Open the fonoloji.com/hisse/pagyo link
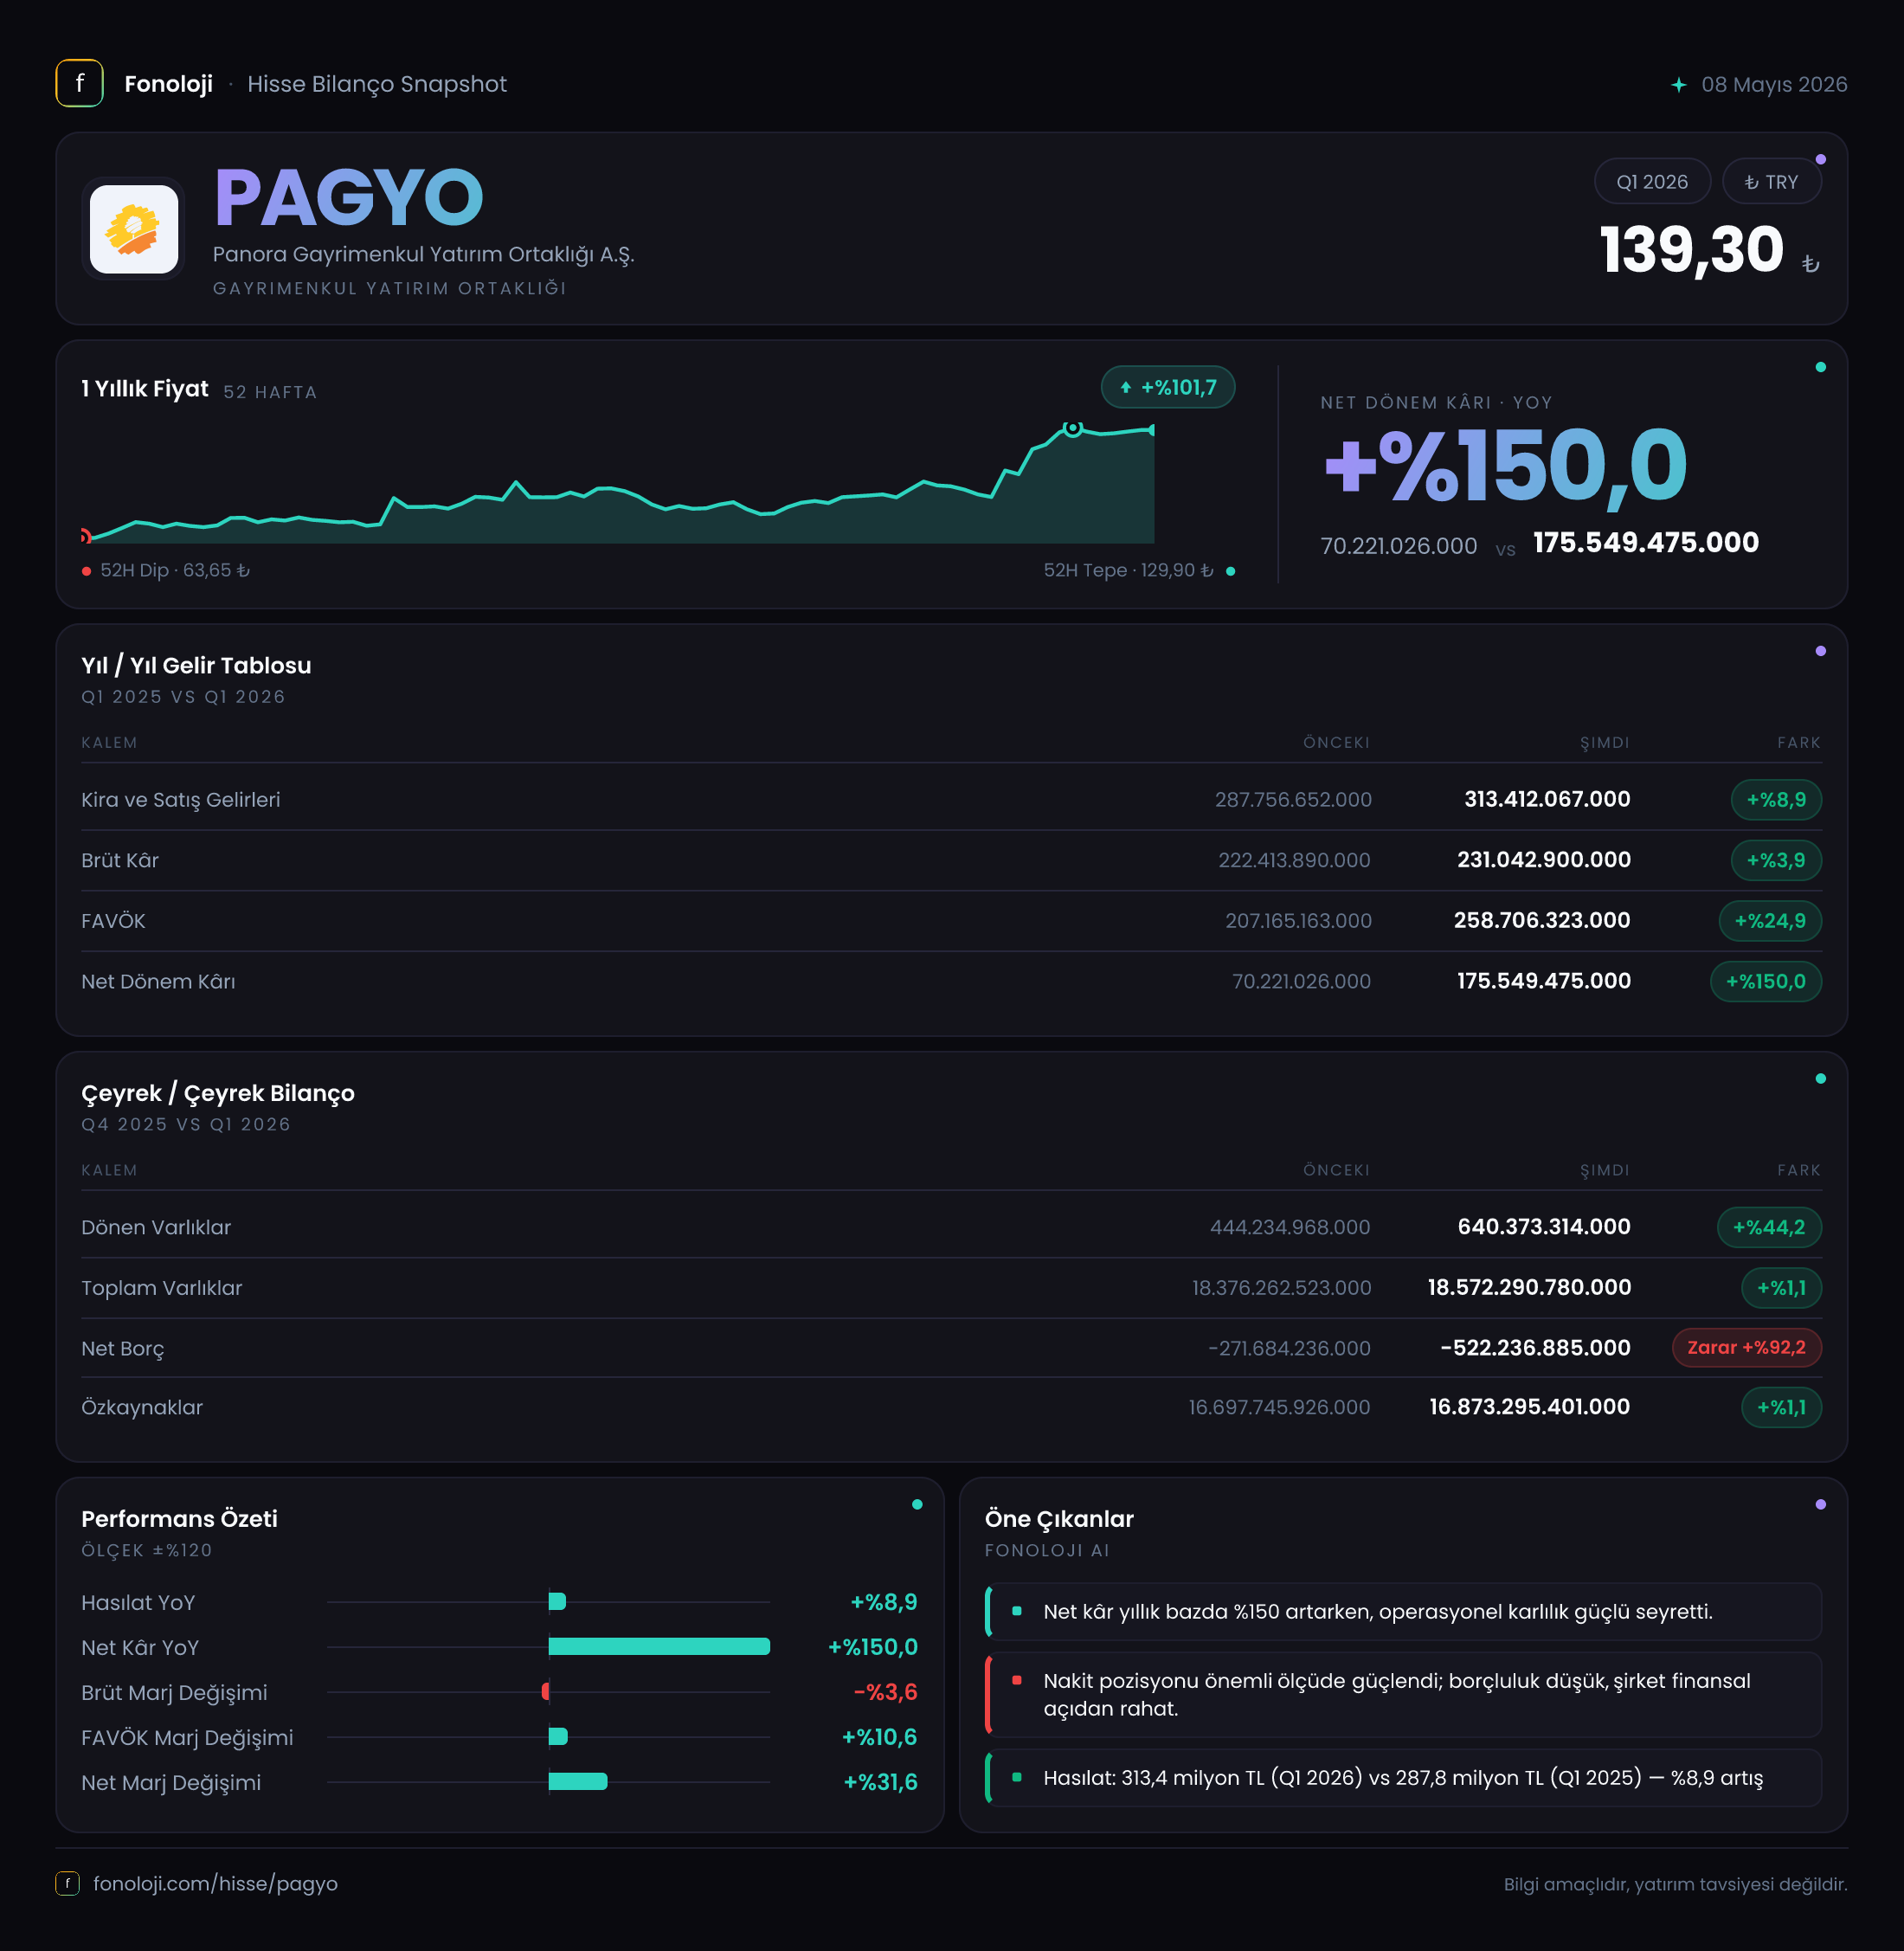Viewport: 1904px width, 1951px height. tap(215, 1884)
